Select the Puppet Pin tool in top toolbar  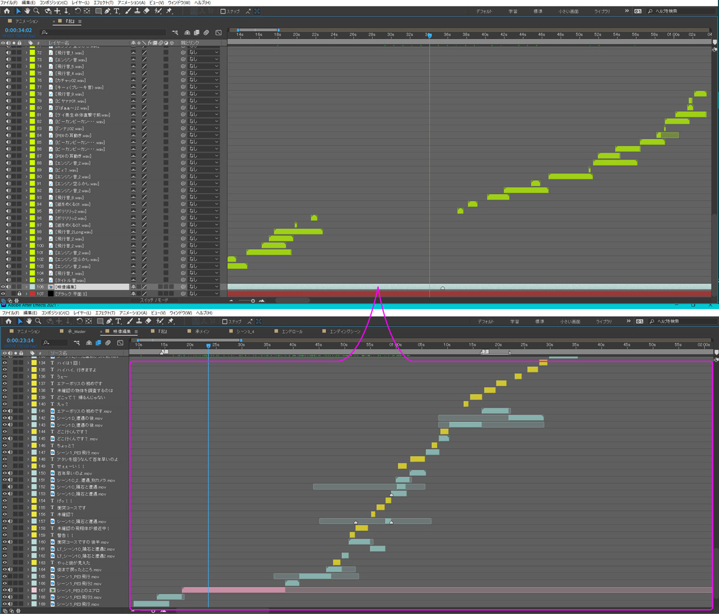169,11
